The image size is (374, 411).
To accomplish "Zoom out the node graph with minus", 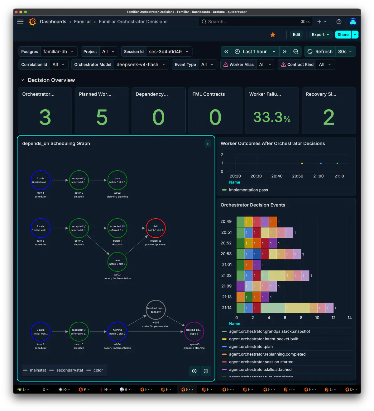I will [206, 371].
